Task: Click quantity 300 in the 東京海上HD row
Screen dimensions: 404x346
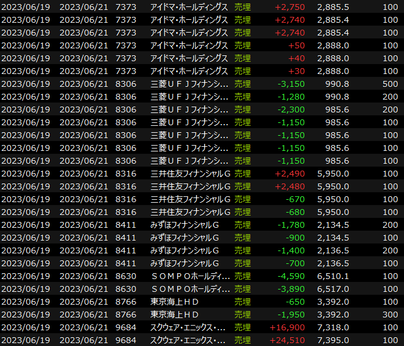Action: [390, 315]
